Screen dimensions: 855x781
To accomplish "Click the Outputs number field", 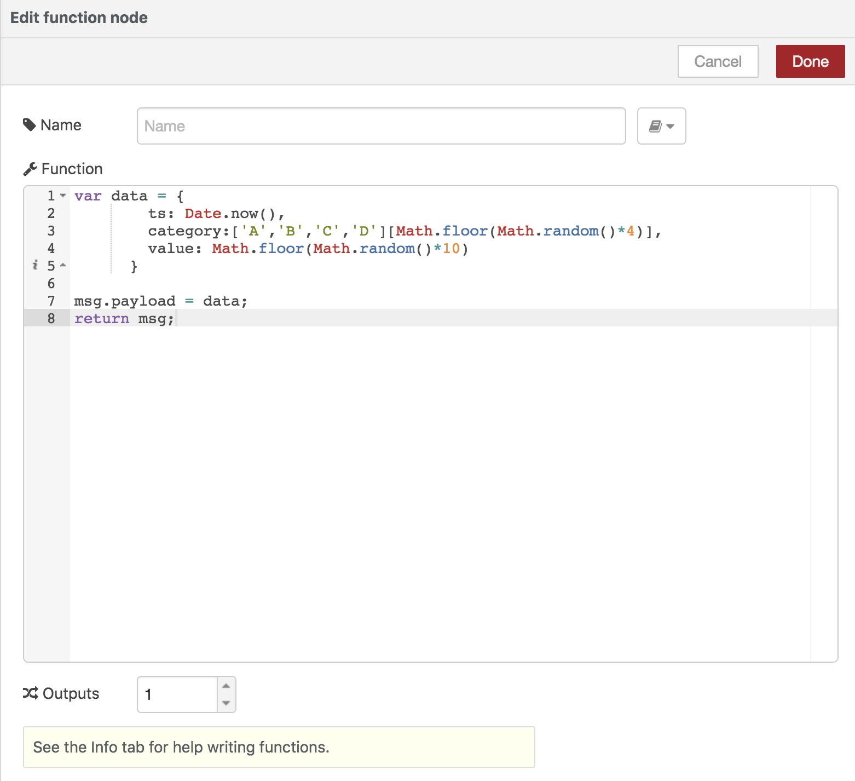I will point(175,694).
